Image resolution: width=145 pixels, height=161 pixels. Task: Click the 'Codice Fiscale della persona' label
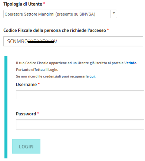[x=55, y=30]
